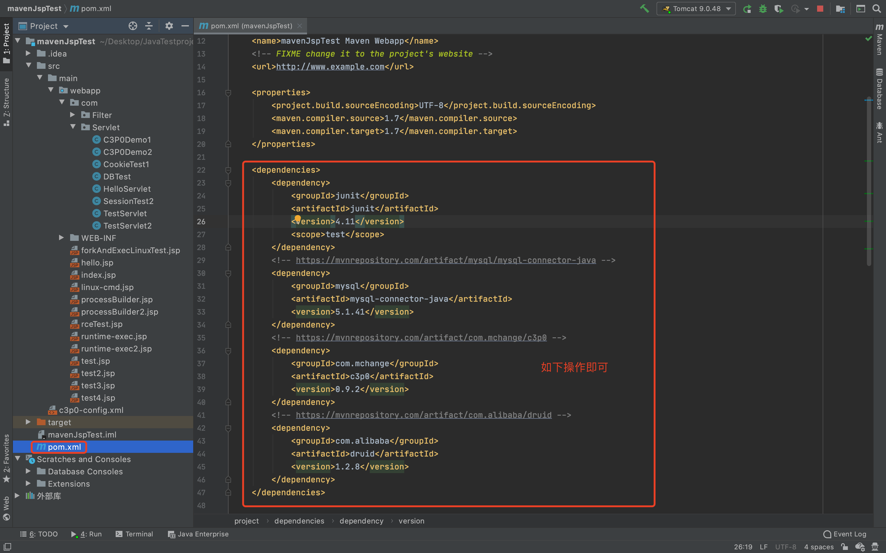Image resolution: width=886 pixels, height=553 pixels.
Task: Click the Search Everywhere magnifier icon
Action: pos(876,8)
